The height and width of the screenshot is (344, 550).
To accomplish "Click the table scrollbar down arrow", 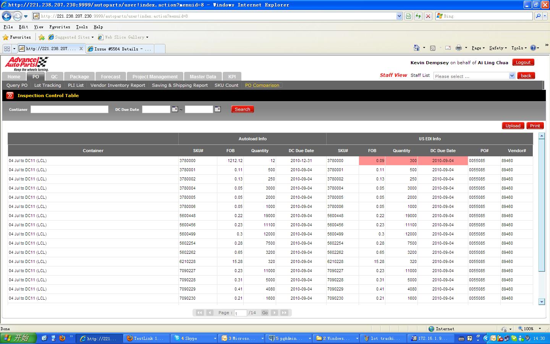I will [x=541, y=302].
